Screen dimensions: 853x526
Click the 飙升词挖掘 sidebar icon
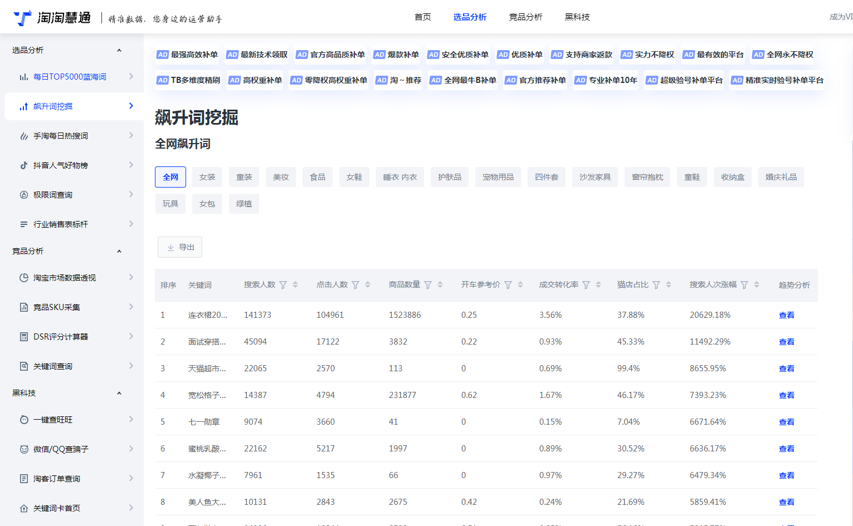point(24,106)
